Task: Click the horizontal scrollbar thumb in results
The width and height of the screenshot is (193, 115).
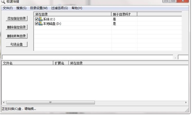Action: [x=50, y=103]
